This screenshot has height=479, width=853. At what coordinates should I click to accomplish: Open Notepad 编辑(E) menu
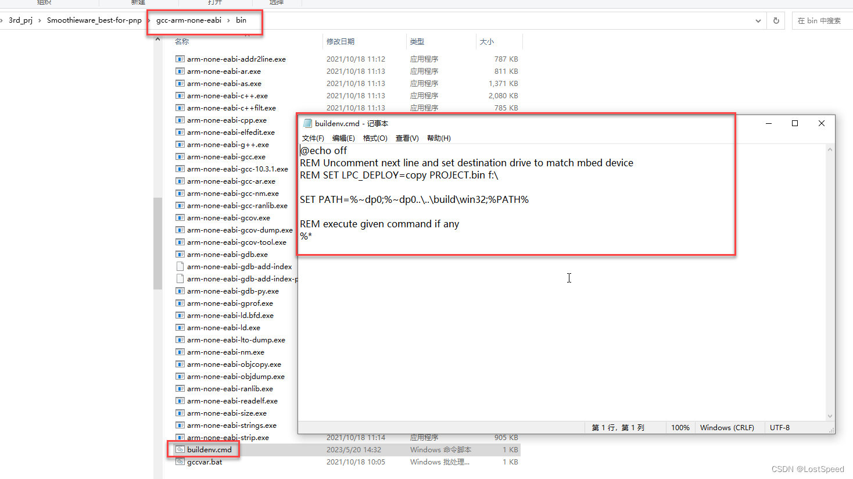343,138
